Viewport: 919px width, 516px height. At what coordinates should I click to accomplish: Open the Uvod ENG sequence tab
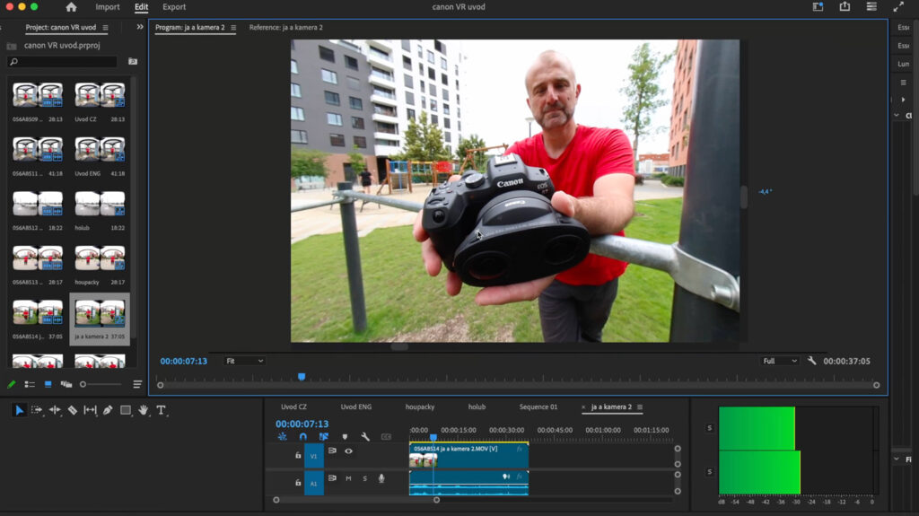[355, 407]
